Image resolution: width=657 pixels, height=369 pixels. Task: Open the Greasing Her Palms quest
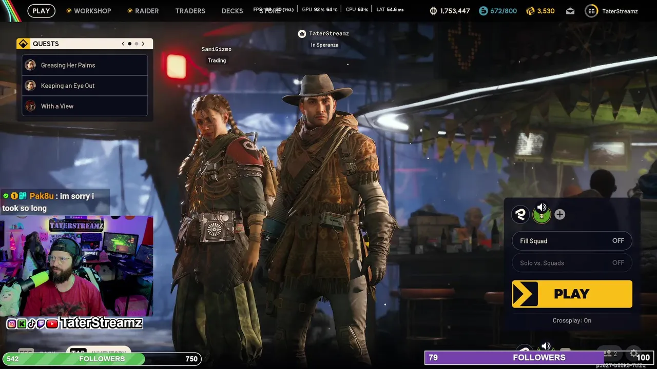85,65
